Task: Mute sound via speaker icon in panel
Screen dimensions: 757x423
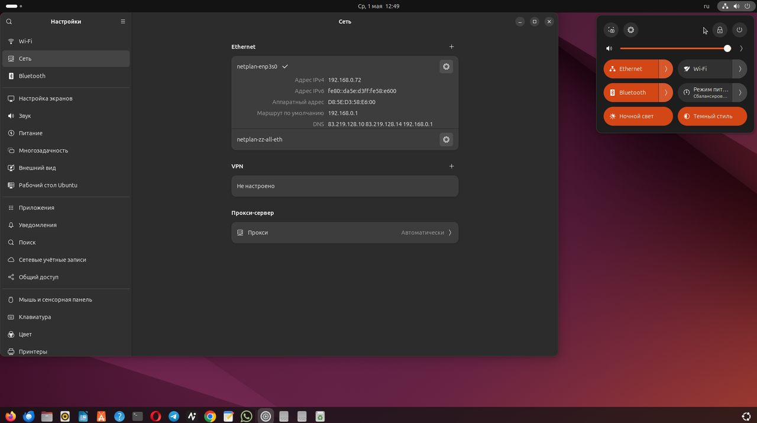Action: click(x=609, y=49)
